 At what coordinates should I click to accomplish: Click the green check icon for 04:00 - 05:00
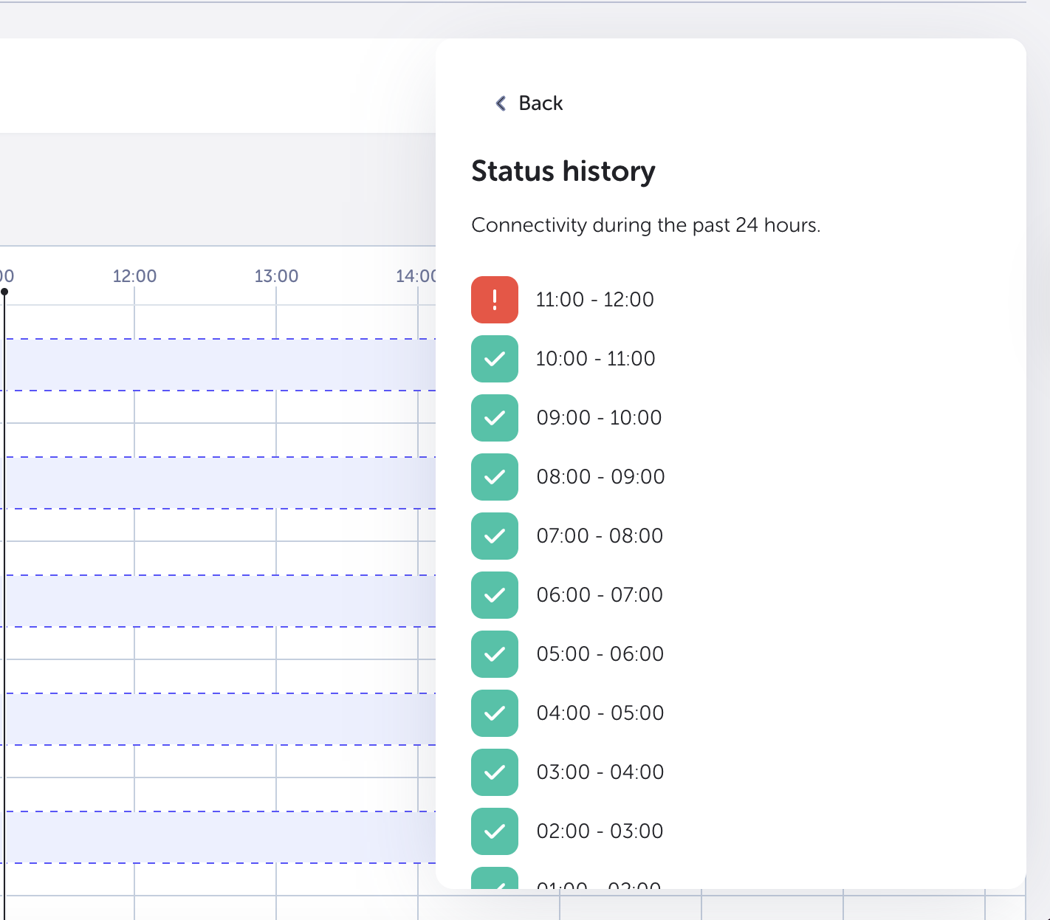click(x=495, y=713)
